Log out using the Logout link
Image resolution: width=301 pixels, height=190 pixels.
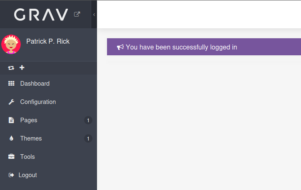click(27, 175)
